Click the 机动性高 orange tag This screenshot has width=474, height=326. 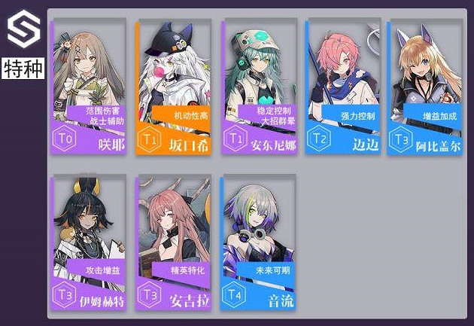tap(191, 115)
